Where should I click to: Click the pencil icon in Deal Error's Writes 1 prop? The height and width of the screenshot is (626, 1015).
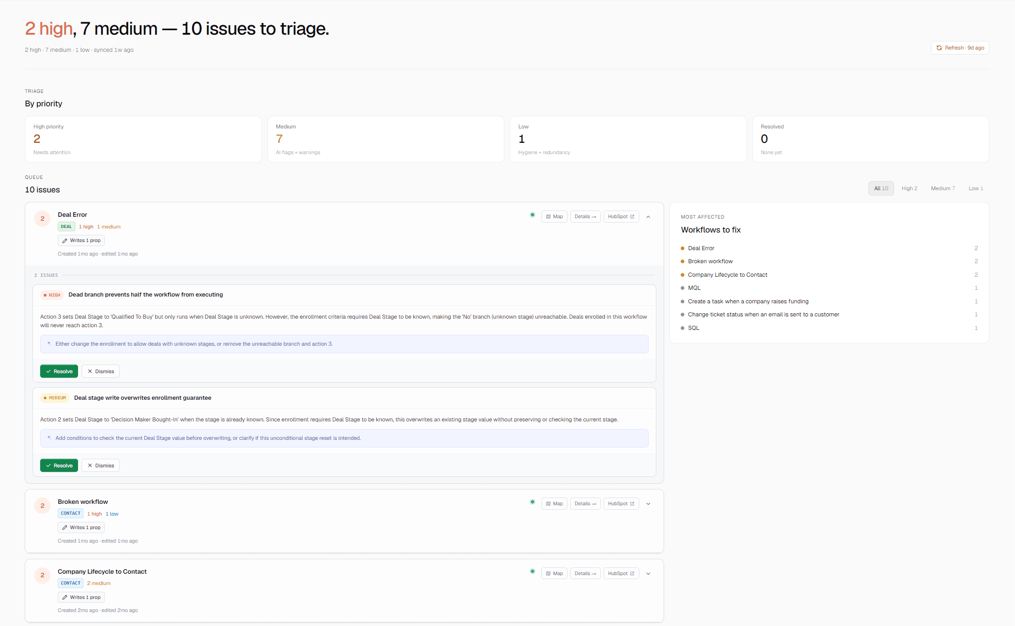(65, 241)
